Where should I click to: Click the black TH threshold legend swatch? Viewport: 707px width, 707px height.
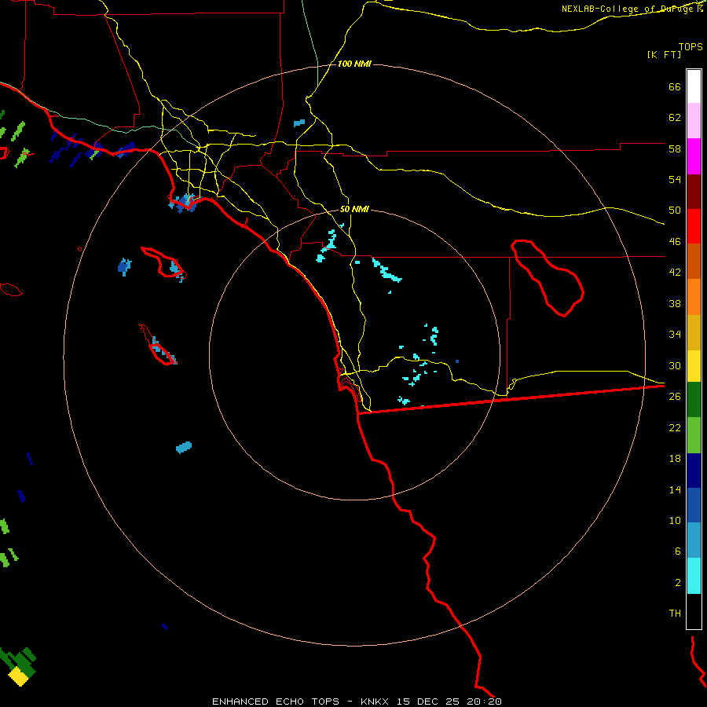tap(694, 611)
